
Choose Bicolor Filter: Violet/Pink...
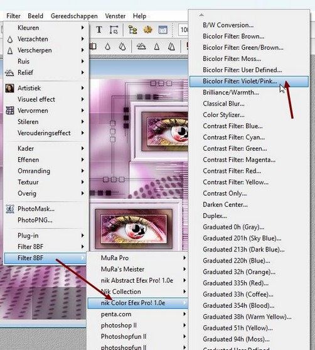(x=249, y=81)
